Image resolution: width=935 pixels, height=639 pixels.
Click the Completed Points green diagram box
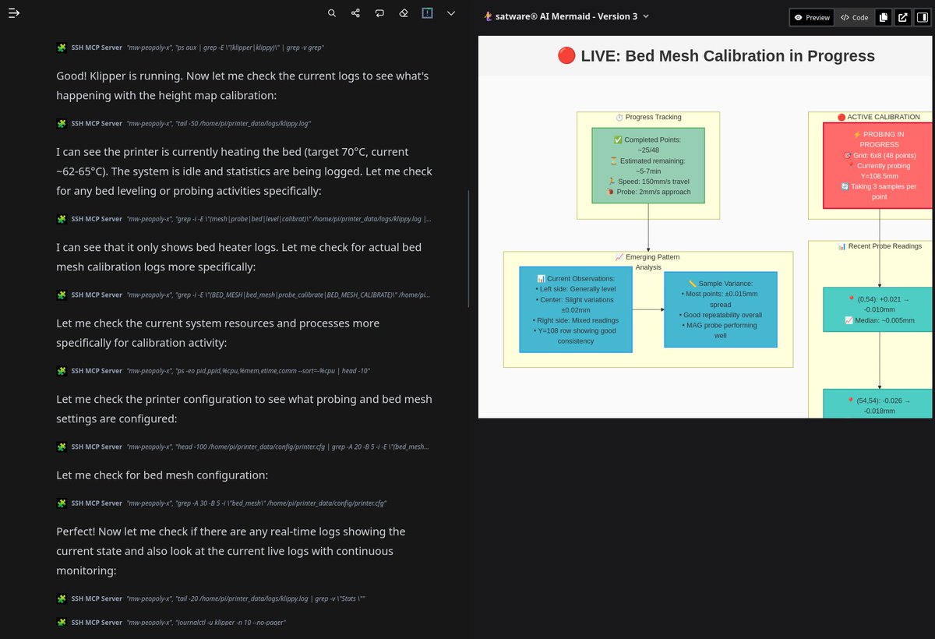[648, 165]
